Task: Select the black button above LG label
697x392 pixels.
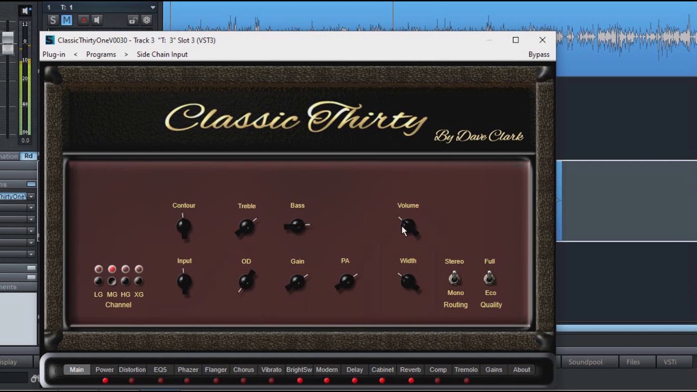Action: [x=99, y=281]
